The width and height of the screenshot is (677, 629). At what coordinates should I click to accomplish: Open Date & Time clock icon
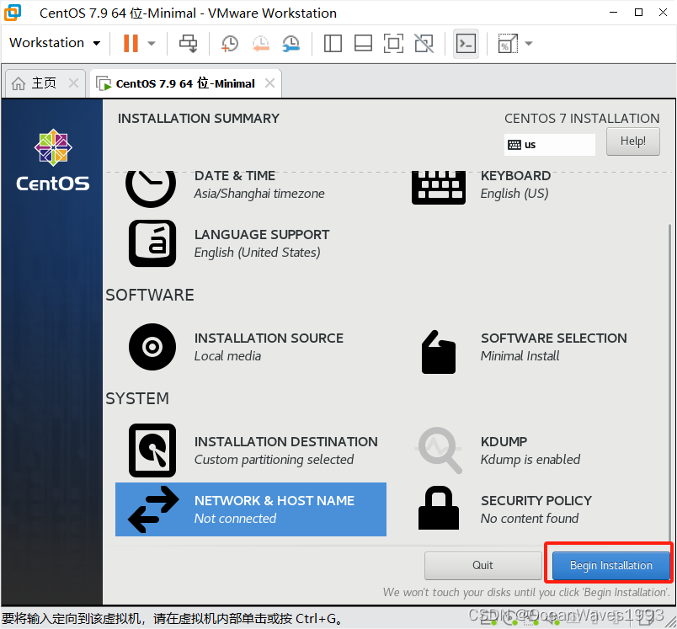tap(151, 189)
